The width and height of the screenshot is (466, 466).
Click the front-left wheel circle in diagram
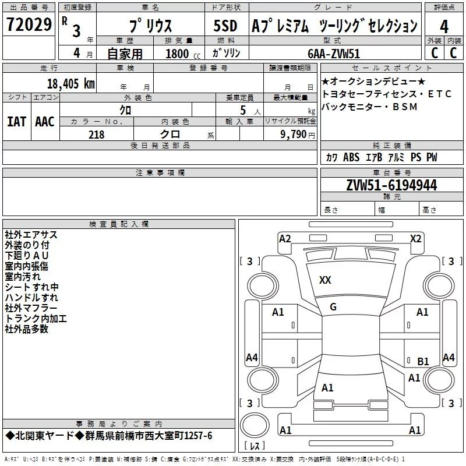[263, 286]
